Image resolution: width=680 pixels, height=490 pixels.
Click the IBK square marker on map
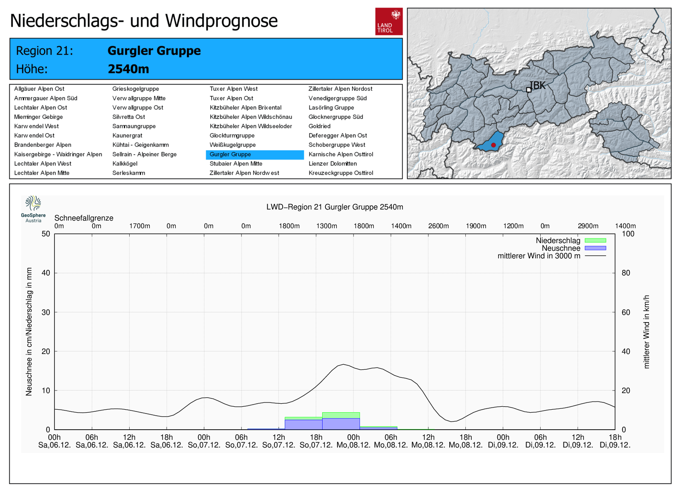click(x=529, y=90)
